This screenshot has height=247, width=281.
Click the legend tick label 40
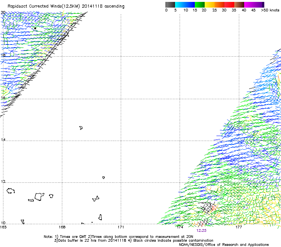click(244, 10)
